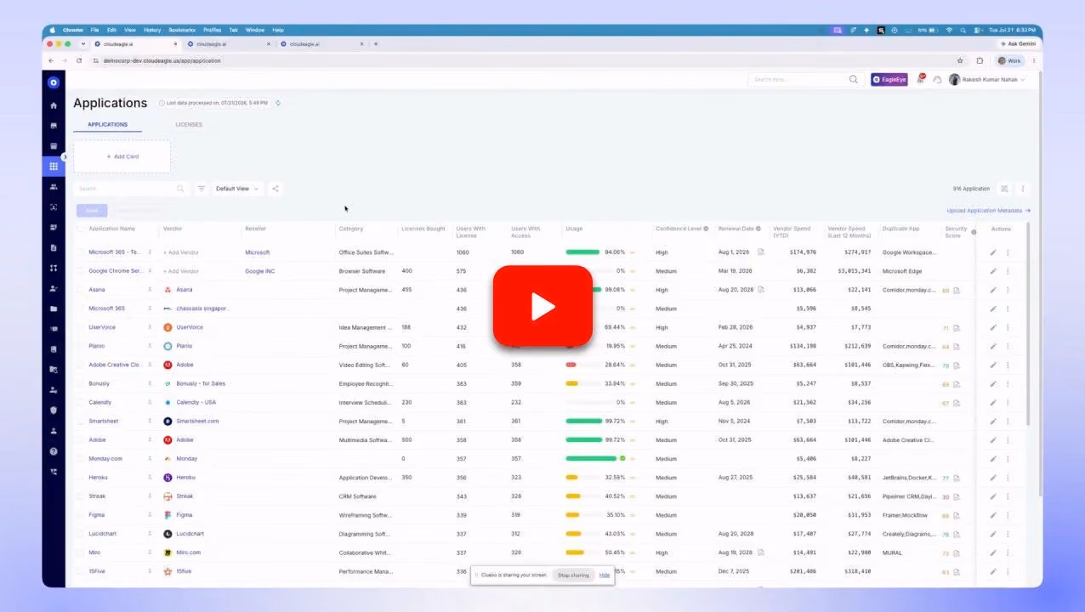Expand the sidebar with the chevron arrow

point(65,156)
